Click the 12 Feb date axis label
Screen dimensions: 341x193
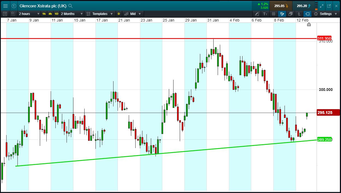(303, 20)
